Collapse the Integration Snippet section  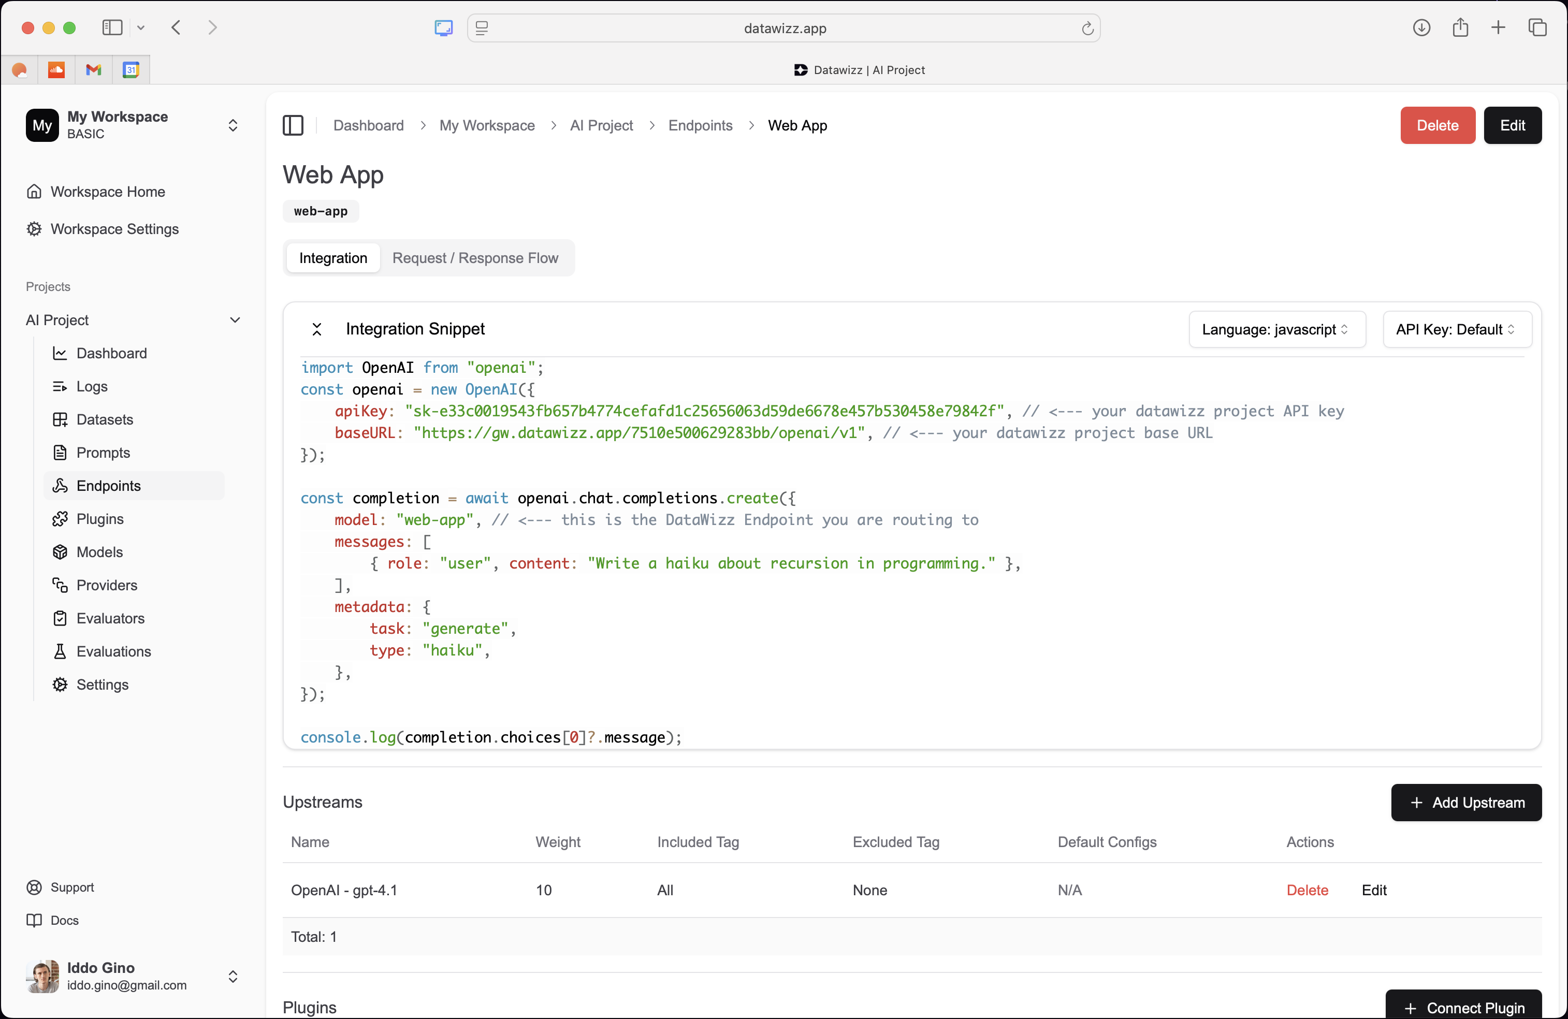pyautogui.click(x=317, y=329)
